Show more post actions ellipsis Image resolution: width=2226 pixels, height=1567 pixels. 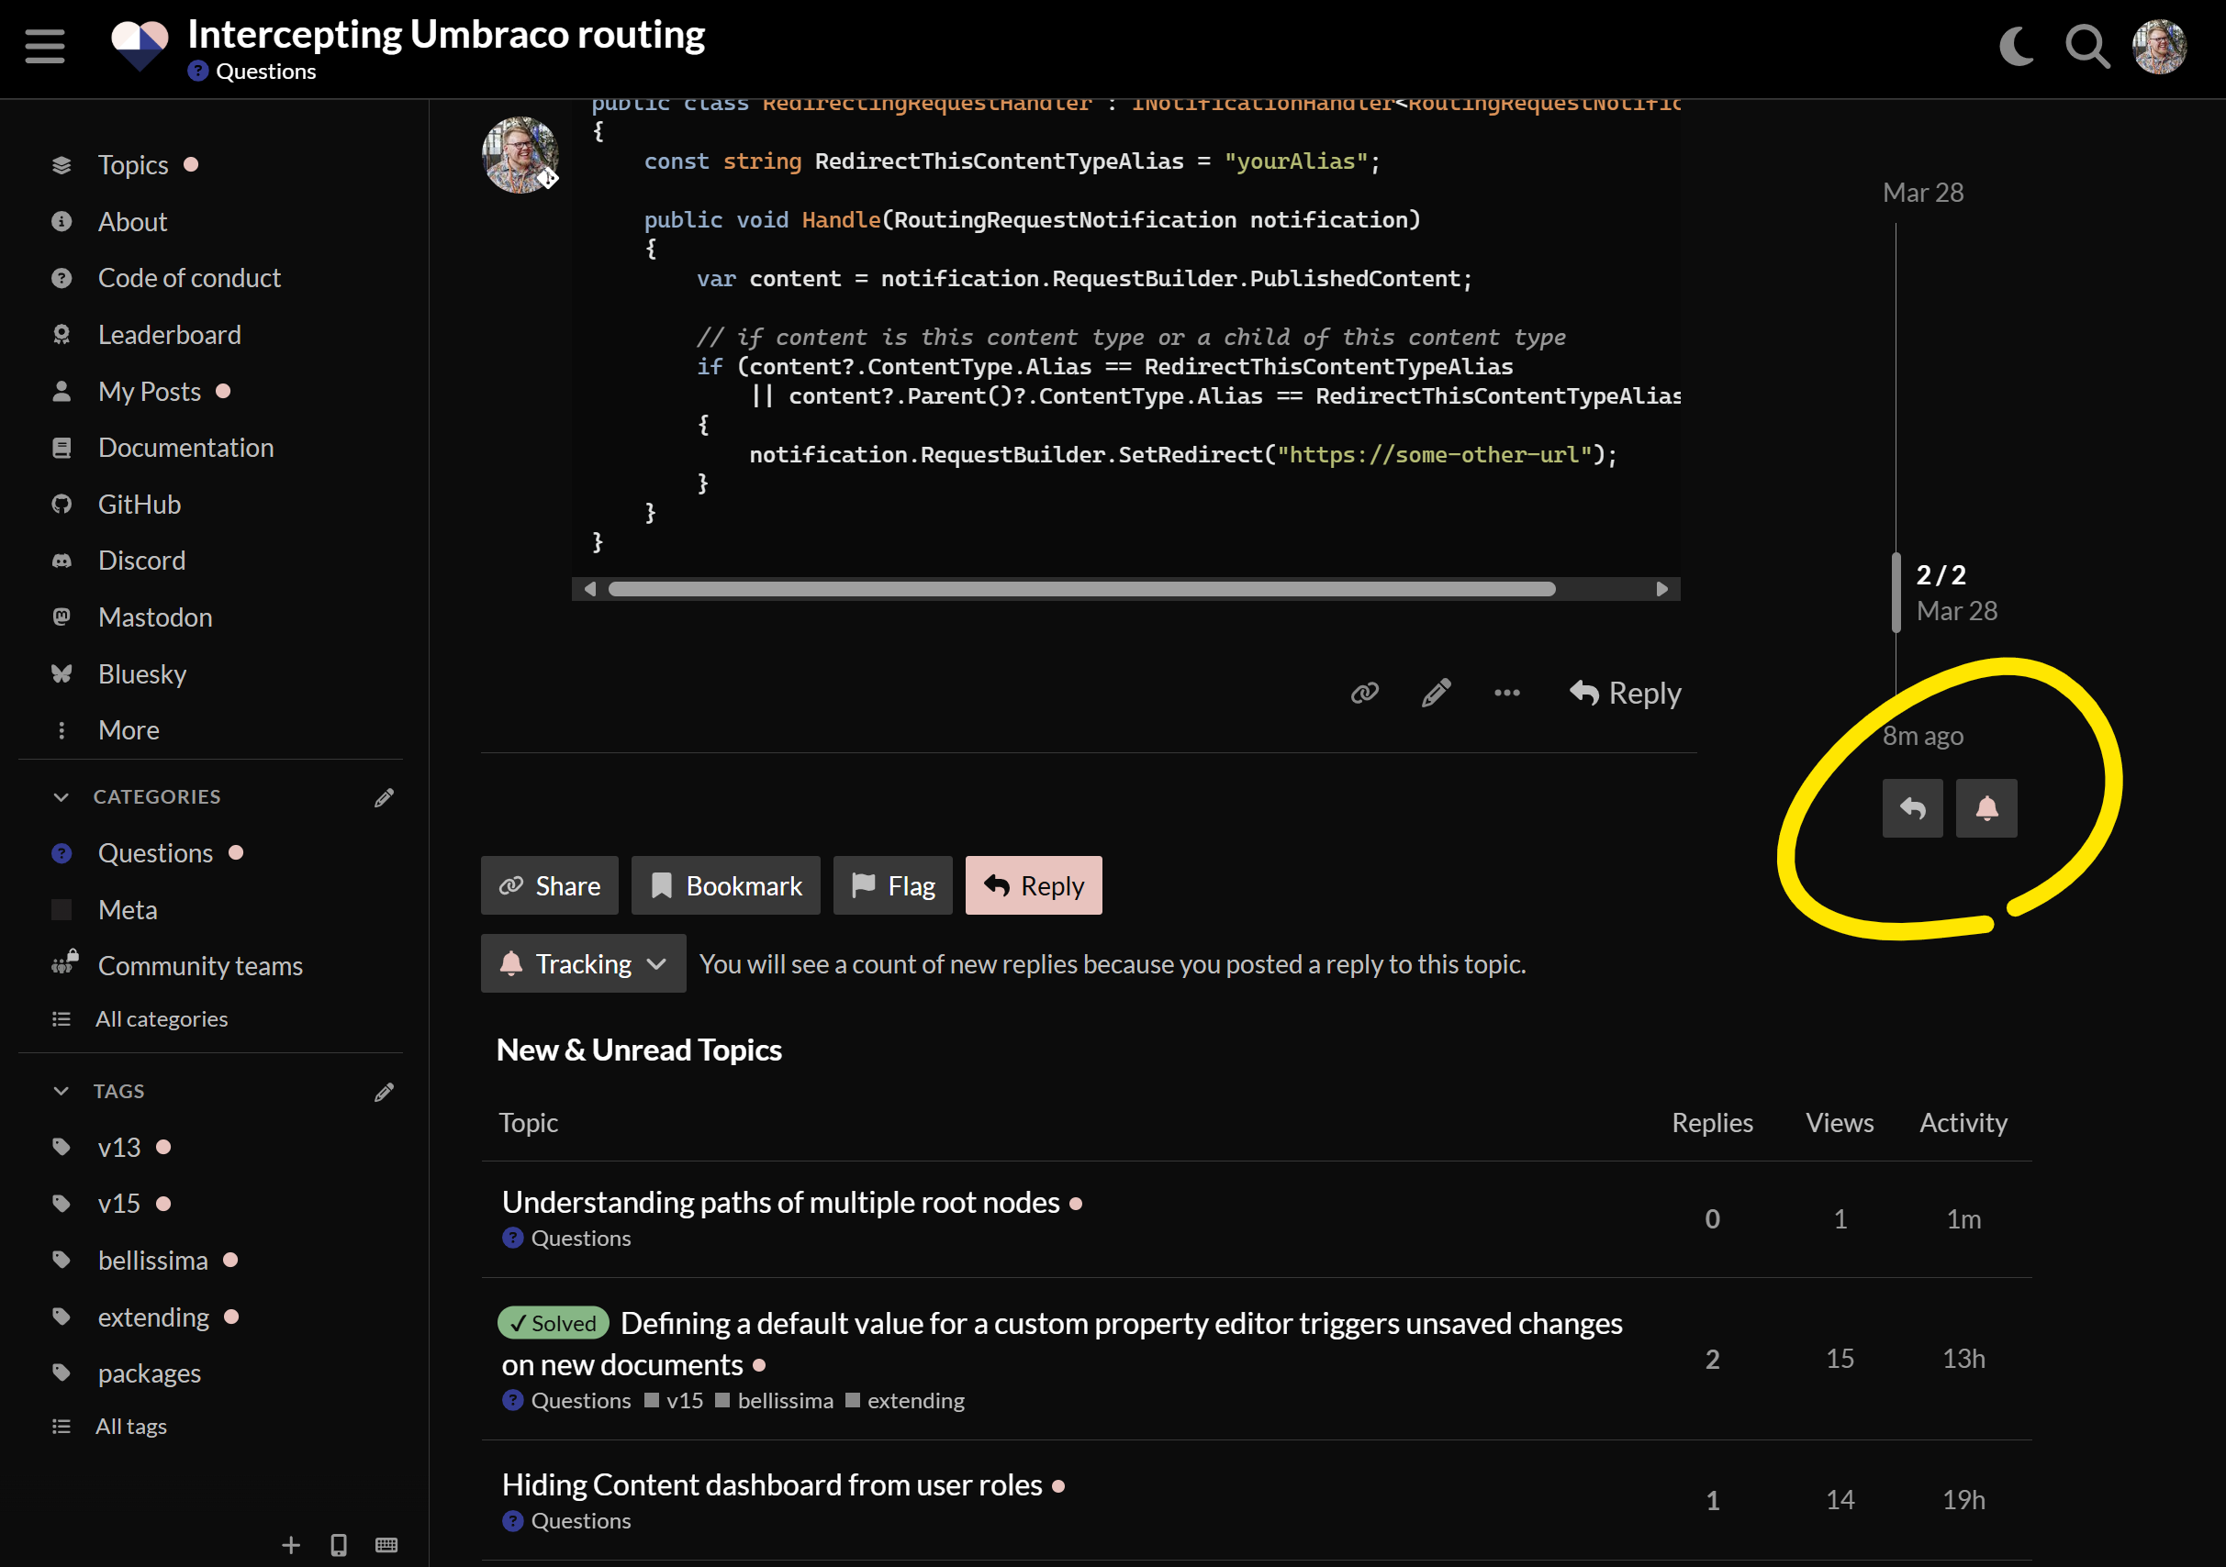(1506, 693)
